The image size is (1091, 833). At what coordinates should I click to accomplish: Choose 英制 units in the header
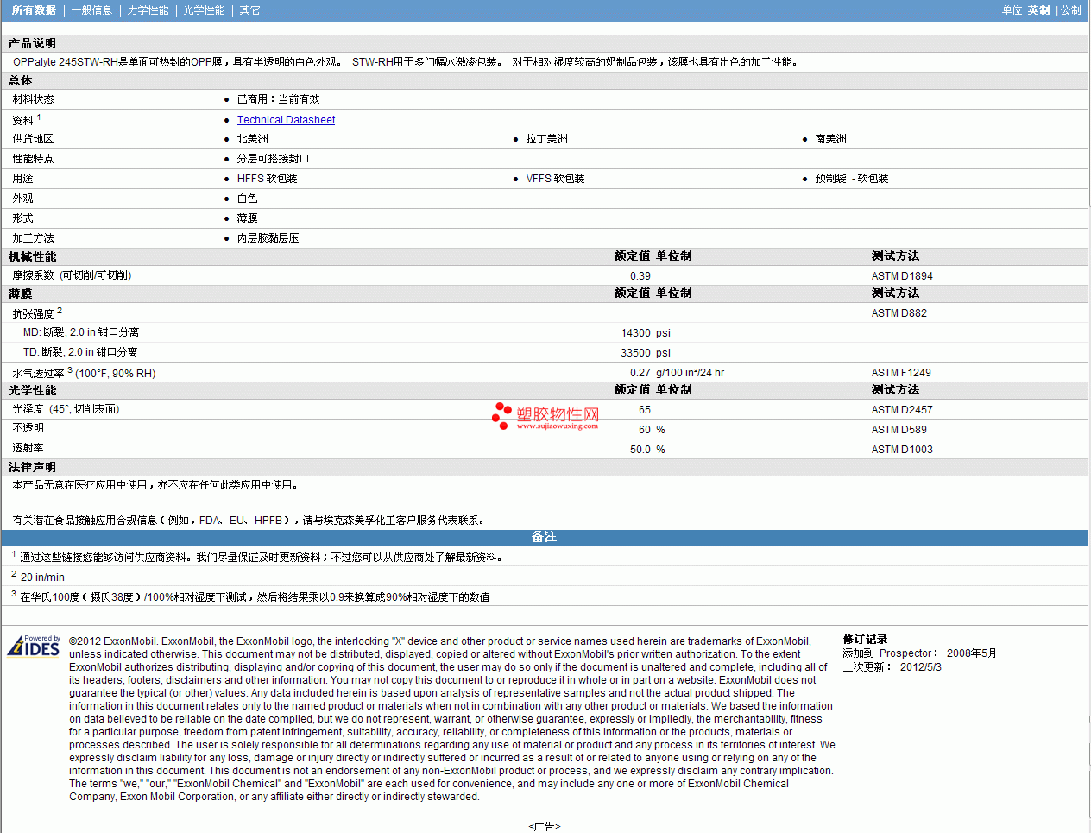[1038, 10]
